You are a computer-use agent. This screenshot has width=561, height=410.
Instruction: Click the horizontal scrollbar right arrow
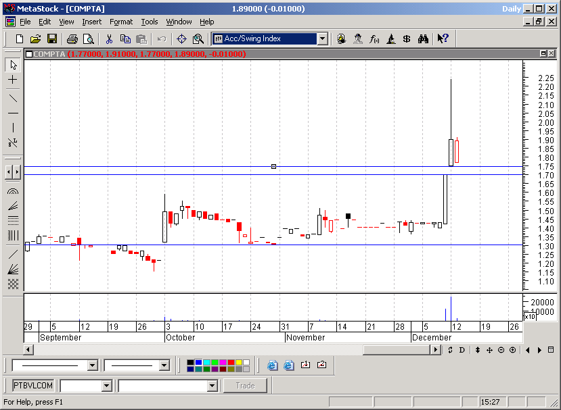point(436,350)
